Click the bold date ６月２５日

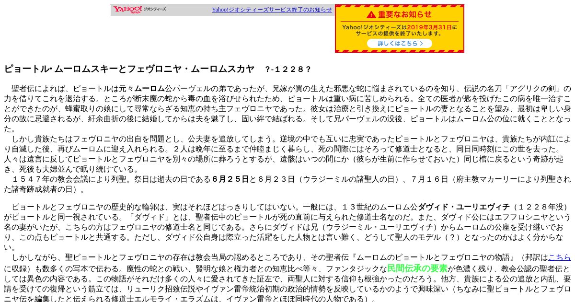point(230,179)
